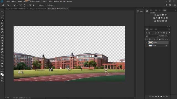Select the Clone Stamp tool
This screenshot has width=177, height=99.
click(2, 35)
